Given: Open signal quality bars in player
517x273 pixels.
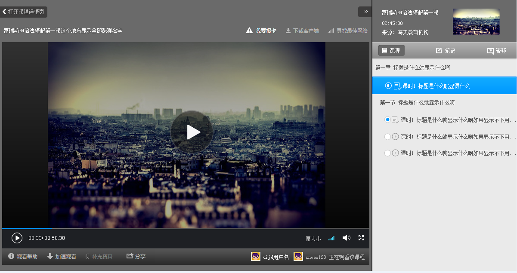Looking at the screenshot, I should coord(331,238).
